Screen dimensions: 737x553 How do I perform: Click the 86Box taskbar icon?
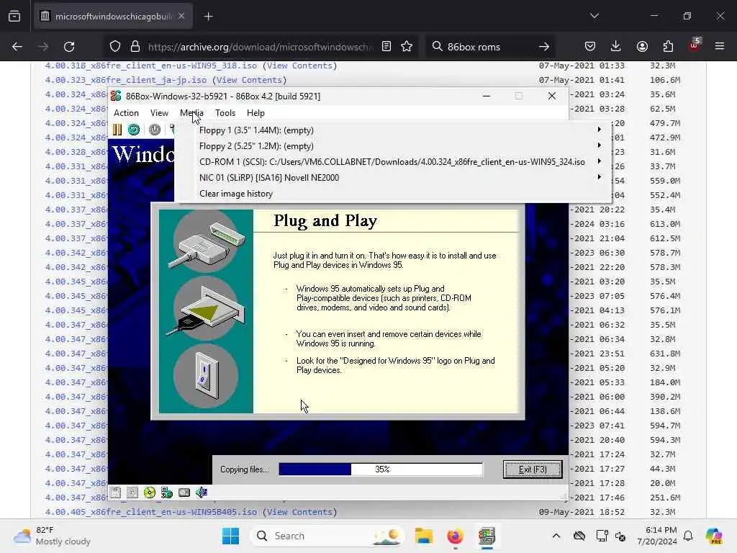click(487, 536)
